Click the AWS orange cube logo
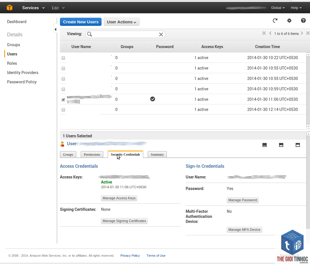 [x=9, y=8]
